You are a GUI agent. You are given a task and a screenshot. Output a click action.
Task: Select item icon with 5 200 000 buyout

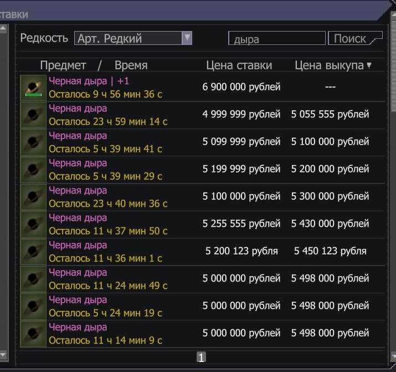coord(33,170)
